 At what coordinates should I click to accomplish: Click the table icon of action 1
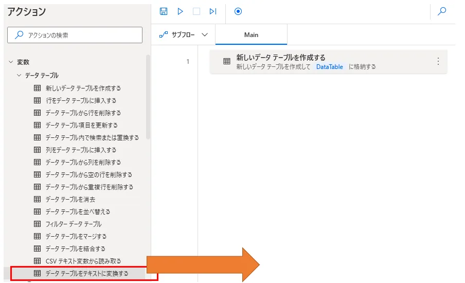pyautogui.click(x=226, y=61)
